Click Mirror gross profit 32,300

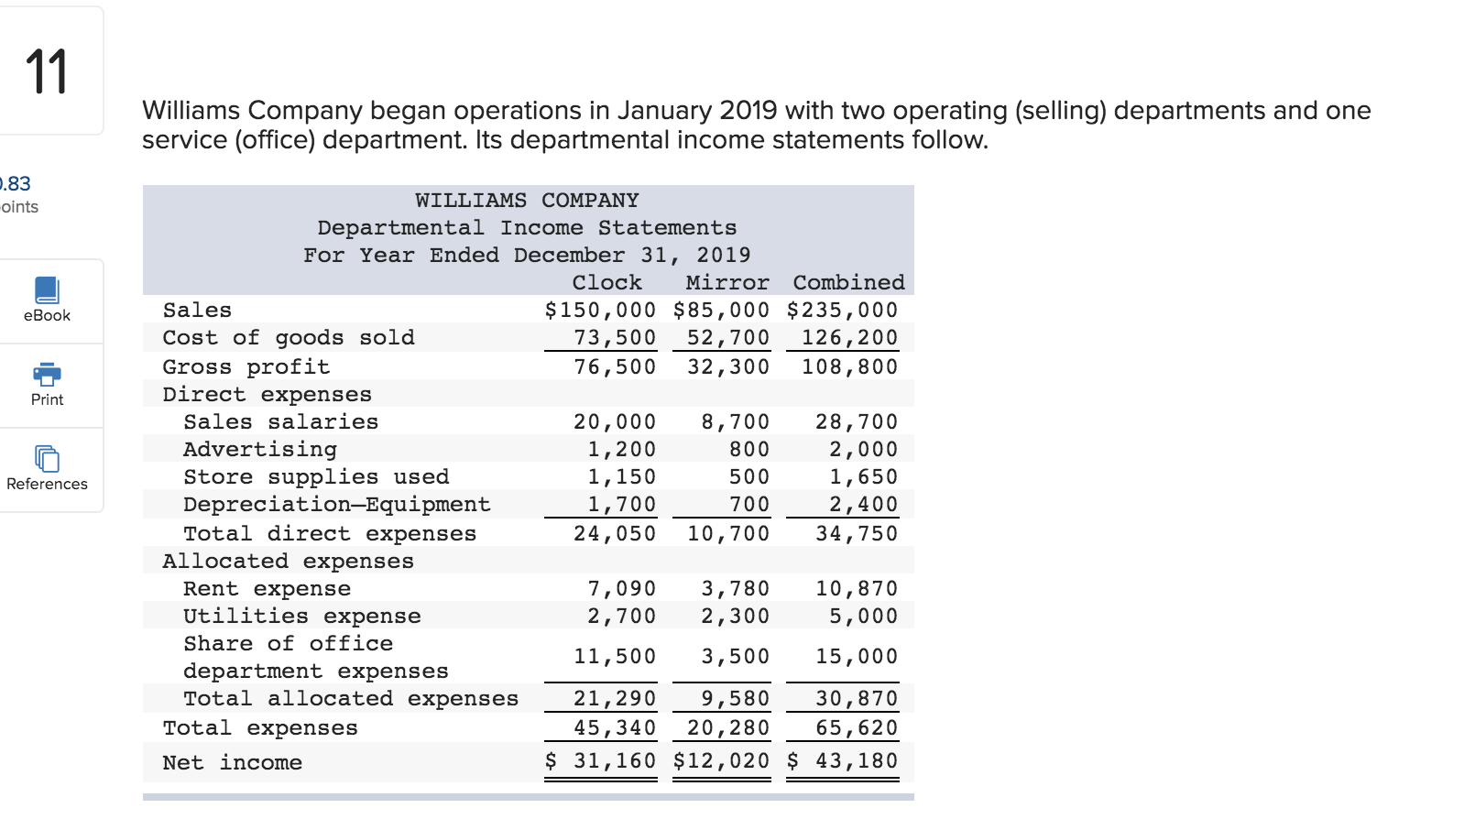point(728,366)
